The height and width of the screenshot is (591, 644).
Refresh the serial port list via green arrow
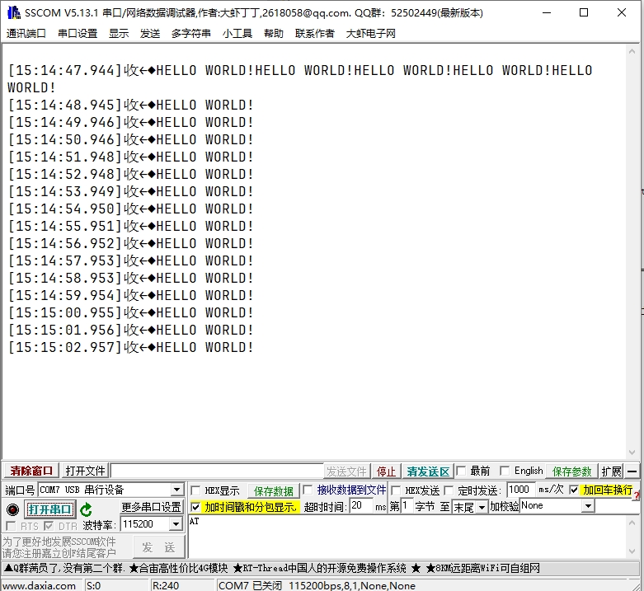click(87, 509)
